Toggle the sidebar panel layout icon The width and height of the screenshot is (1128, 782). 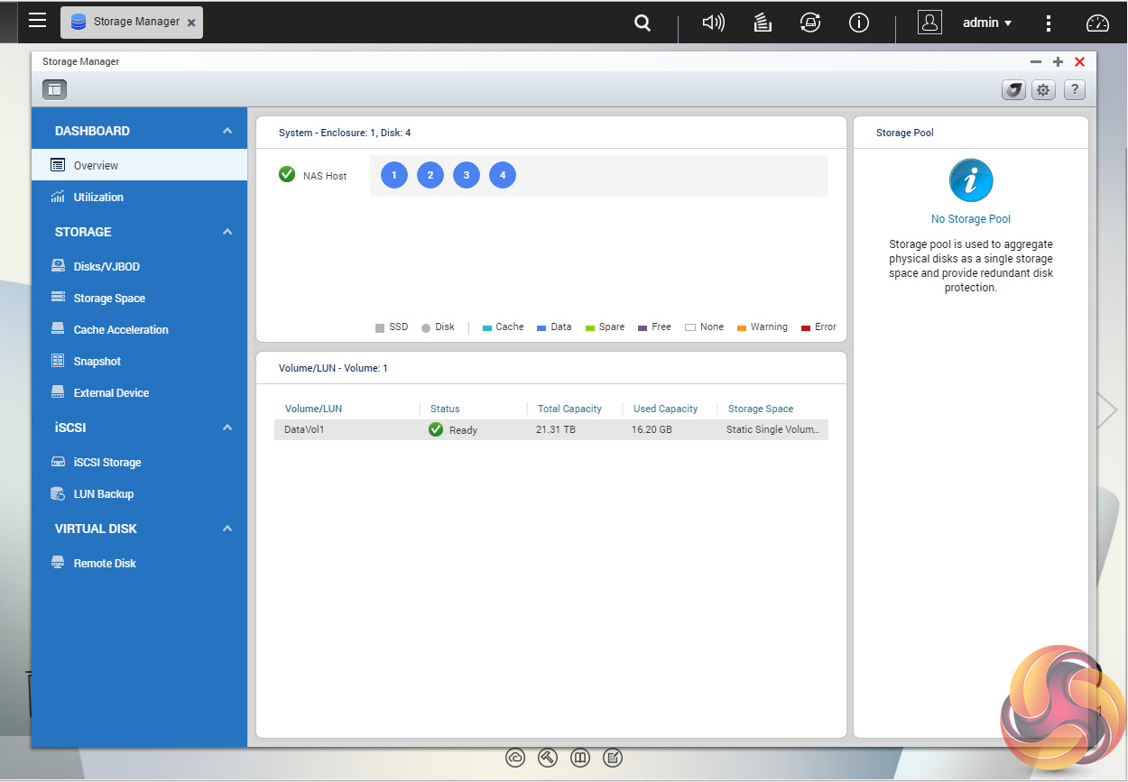(x=54, y=89)
